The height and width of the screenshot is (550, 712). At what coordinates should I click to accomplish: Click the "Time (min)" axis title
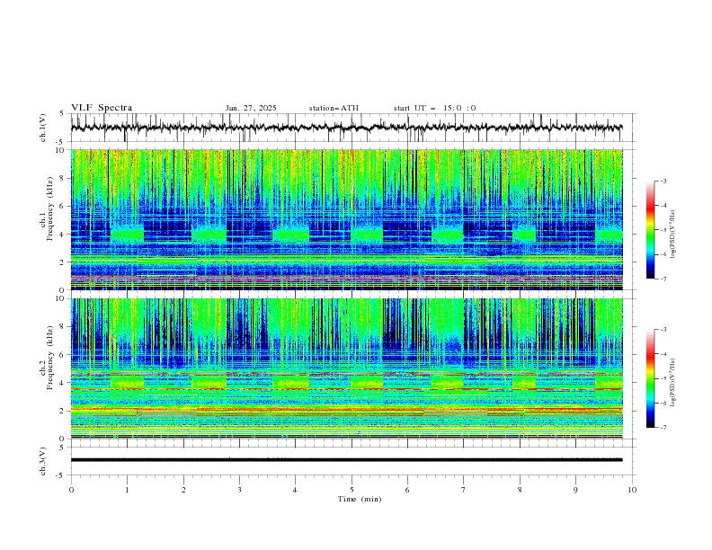360,499
